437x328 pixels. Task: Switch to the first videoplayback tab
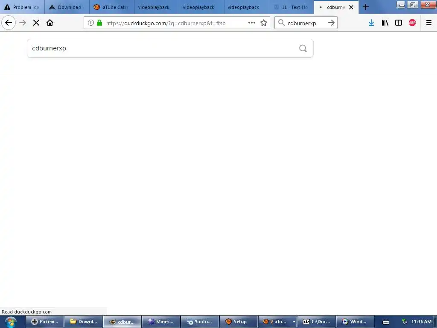[157, 7]
